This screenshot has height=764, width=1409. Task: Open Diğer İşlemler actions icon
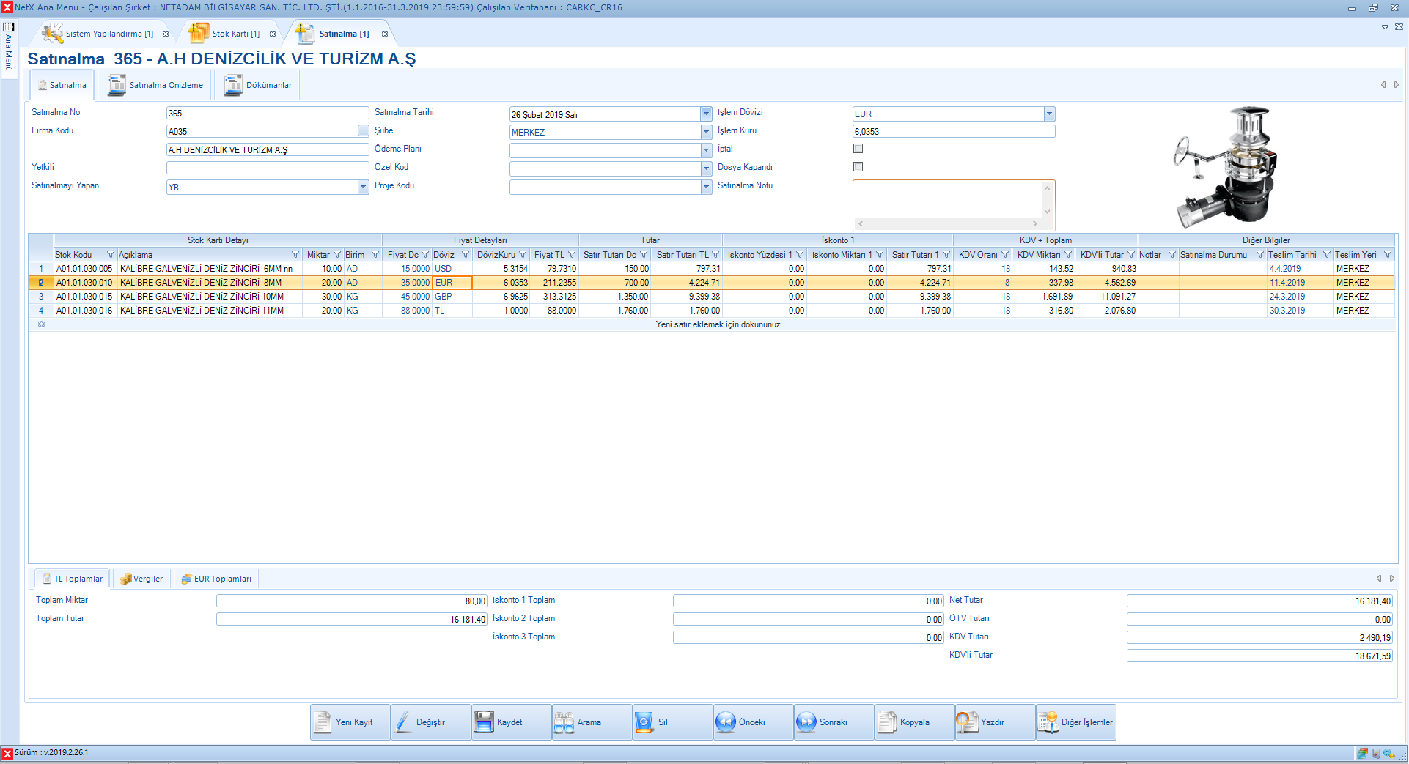click(x=1048, y=722)
